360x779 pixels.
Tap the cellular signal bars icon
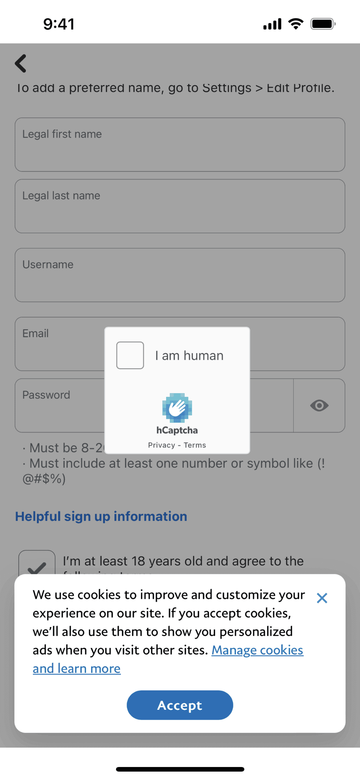click(x=272, y=24)
